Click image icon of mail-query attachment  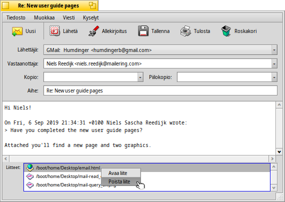30,185
